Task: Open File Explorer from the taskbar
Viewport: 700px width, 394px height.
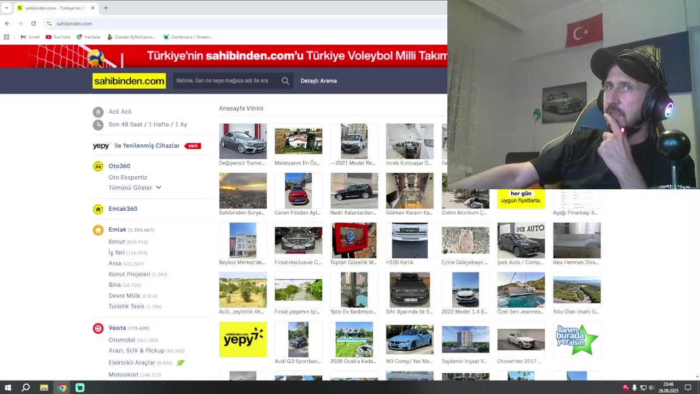Action: 44,387
